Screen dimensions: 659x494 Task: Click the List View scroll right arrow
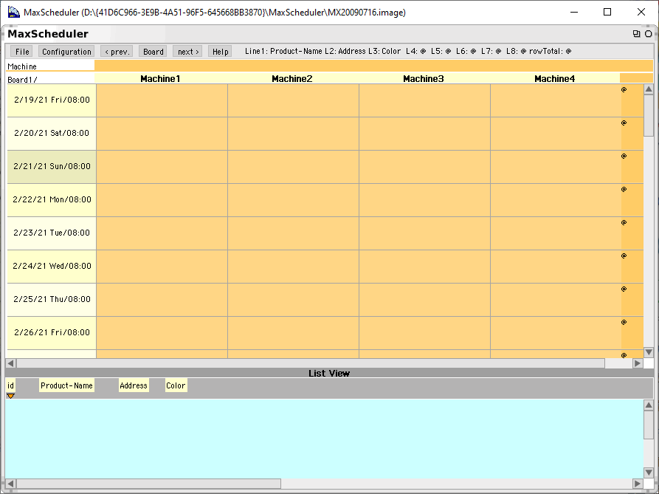click(x=638, y=484)
